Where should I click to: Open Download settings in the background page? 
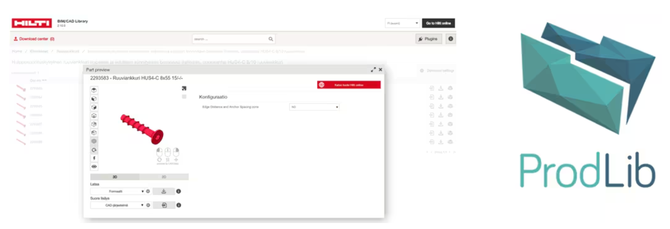click(x=437, y=71)
